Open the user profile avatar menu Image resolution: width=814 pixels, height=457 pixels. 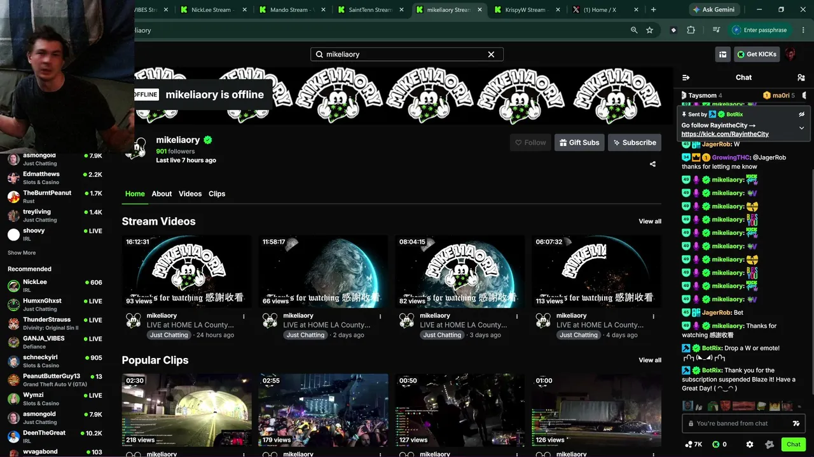[x=791, y=55]
